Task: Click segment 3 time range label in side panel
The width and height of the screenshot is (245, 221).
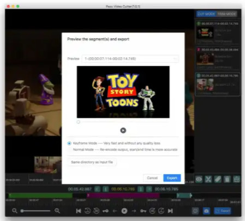Action: point(220,76)
